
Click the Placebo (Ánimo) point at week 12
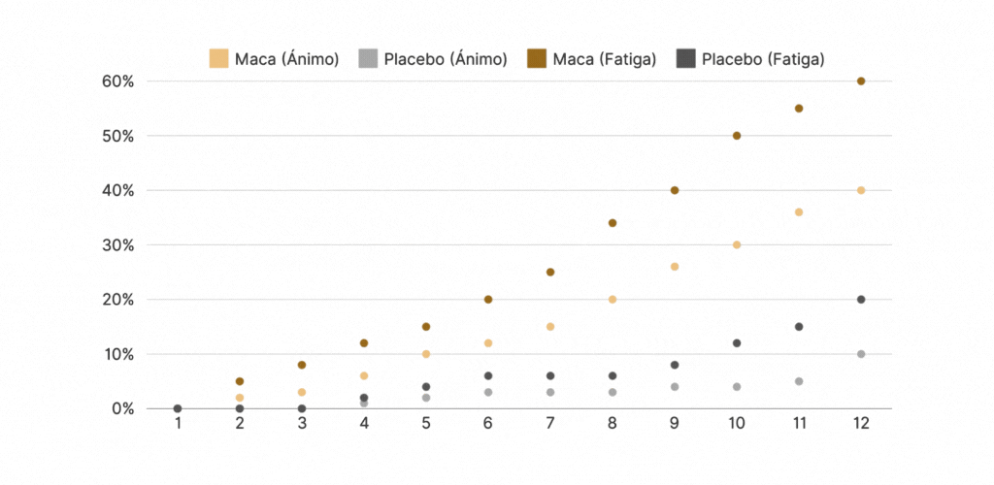861,354
